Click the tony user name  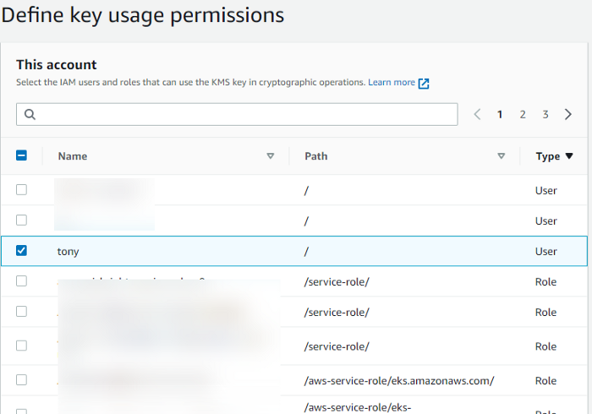pyautogui.click(x=69, y=251)
